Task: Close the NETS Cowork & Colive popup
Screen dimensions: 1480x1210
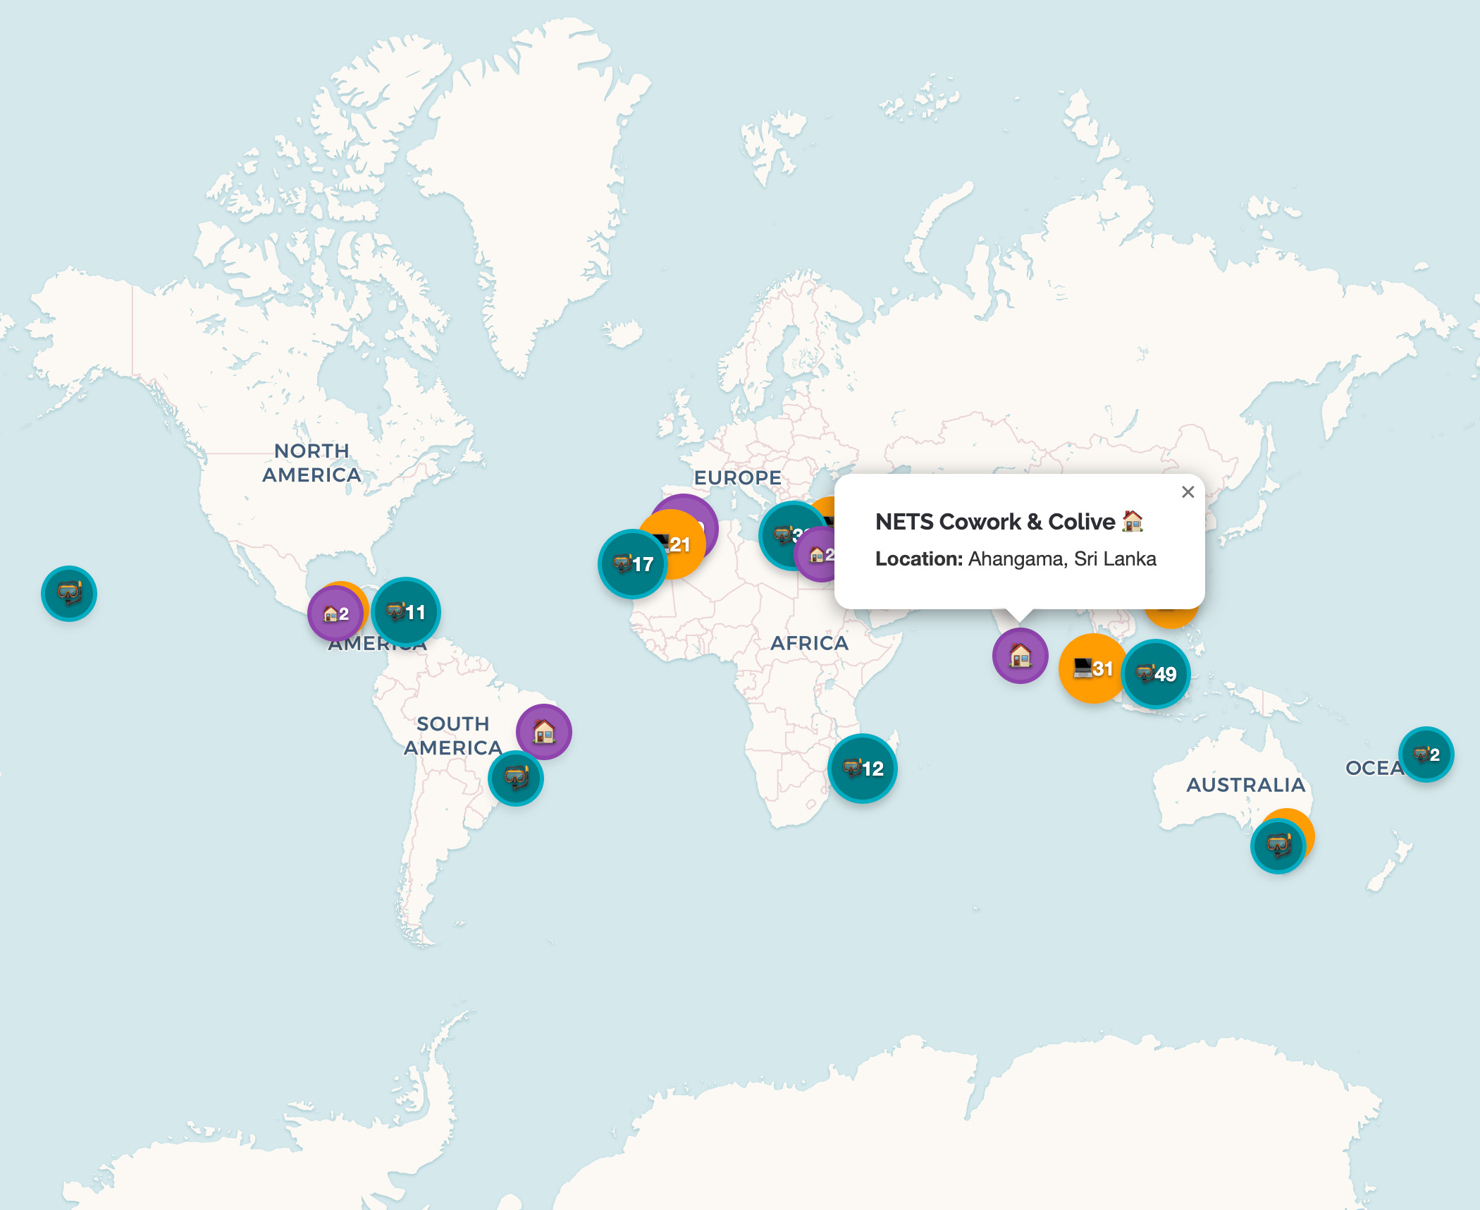Action: pos(1188,492)
